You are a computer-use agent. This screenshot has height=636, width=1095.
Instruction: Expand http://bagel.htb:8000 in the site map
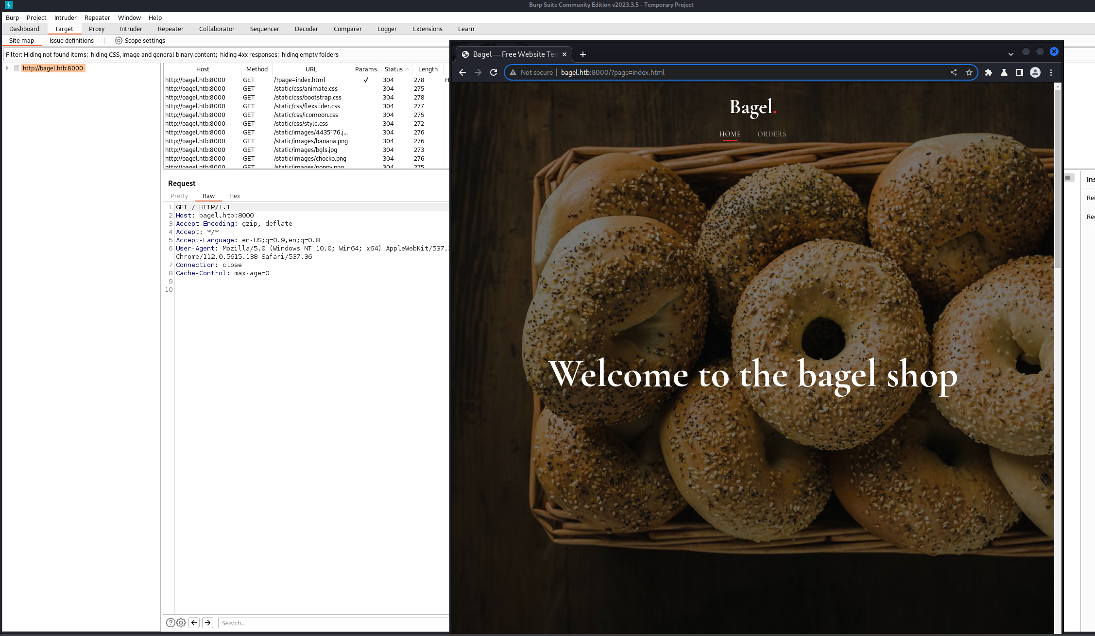(x=6, y=68)
